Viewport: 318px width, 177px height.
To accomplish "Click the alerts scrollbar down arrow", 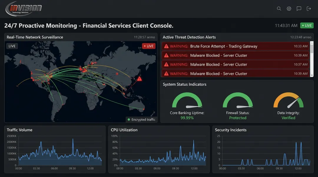I will 312,75.
